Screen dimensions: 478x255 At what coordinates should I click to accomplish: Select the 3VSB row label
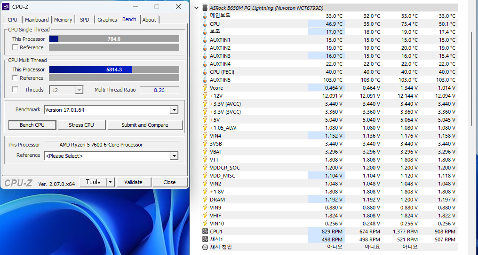click(216, 144)
